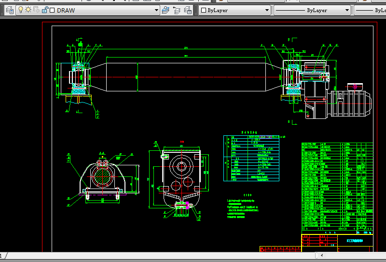Image resolution: width=386 pixels, height=262 pixels.
Task: Click the ByLayer lineweight selector
Action: 372,10
